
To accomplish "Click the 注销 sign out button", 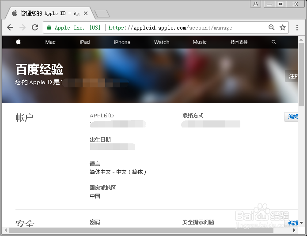I will 292,76.
